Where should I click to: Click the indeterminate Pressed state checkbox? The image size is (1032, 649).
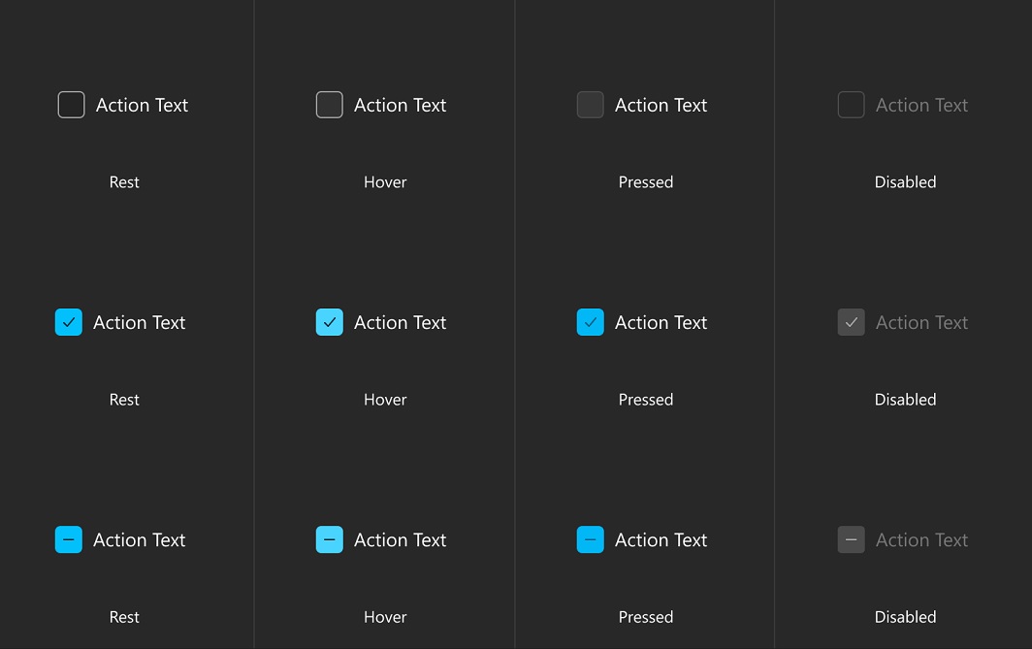[x=591, y=539]
